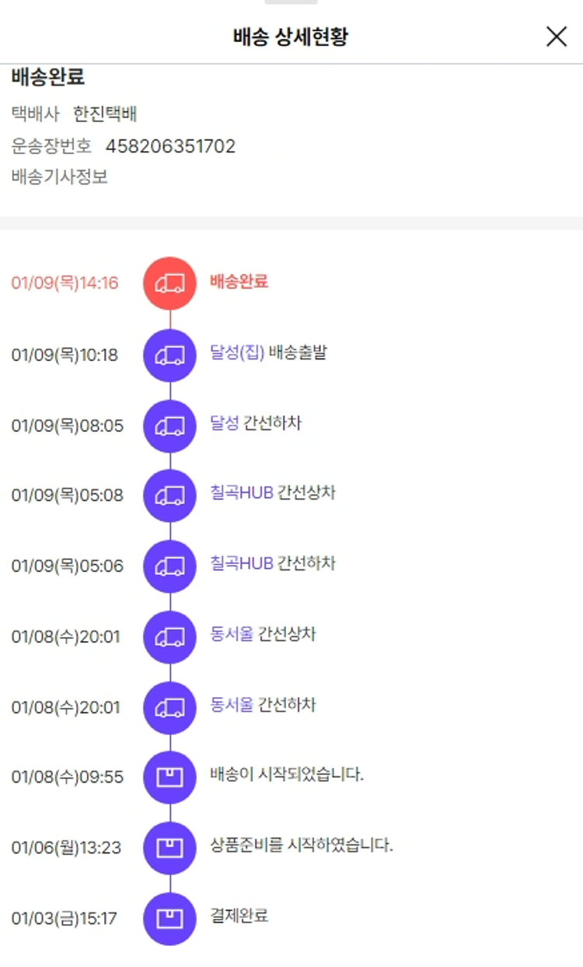Click the truck icon beside 달성 간선하차
Image resolution: width=583 pixels, height=967 pixels.
point(169,426)
